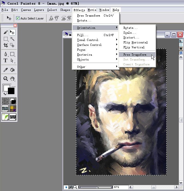Screen dimensions: 184x191
Task: Click the white main color swatch
Action: coord(6,87)
